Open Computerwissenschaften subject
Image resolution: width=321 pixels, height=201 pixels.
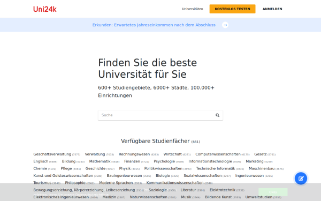[x=218, y=154]
